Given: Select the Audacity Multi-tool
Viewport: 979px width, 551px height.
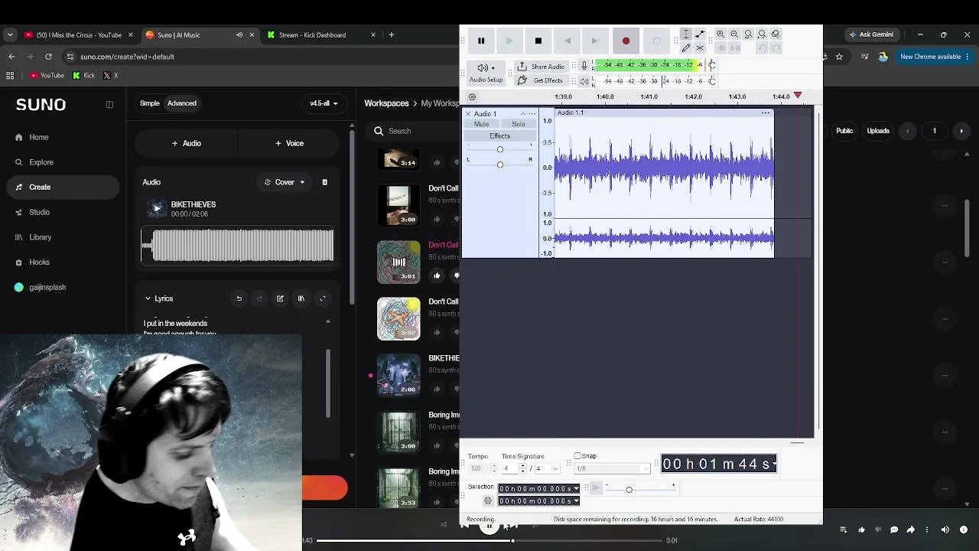Looking at the screenshot, I should tap(700, 48).
